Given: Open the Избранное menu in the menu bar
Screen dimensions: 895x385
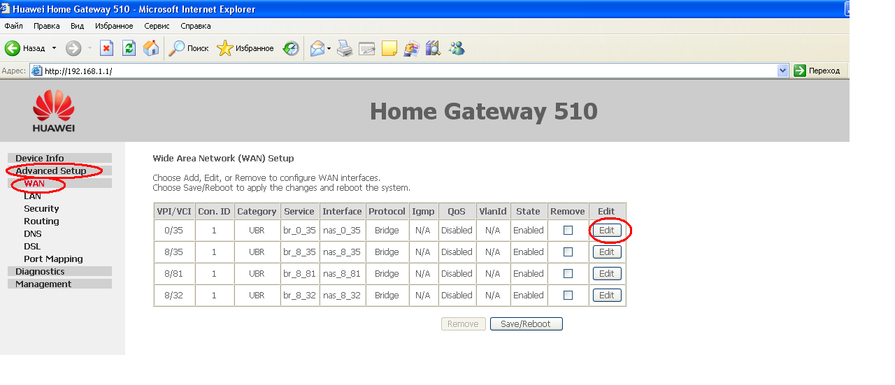Looking at the screenshot, I should (114, 26).
